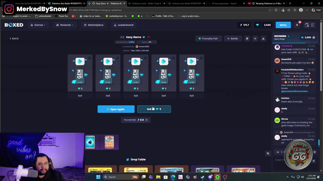Open eng to arabic trans bookmark
323x181 pixels.
[189, 16]
